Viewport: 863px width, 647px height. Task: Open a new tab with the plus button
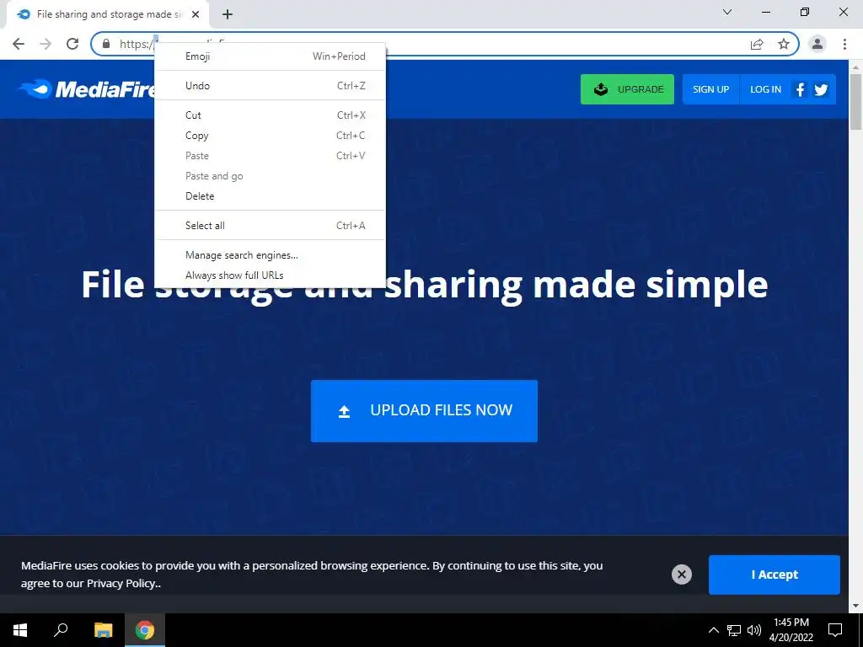(228, 15)
